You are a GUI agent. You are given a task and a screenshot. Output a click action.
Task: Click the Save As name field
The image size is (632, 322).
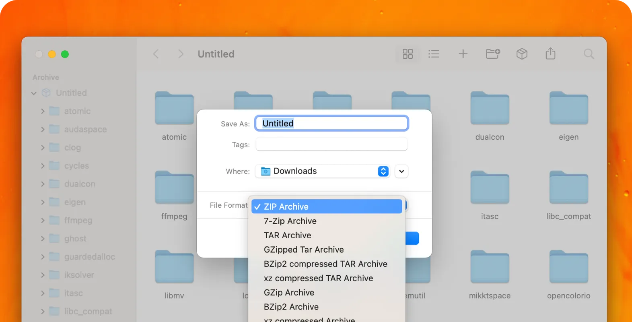[331, 124]
